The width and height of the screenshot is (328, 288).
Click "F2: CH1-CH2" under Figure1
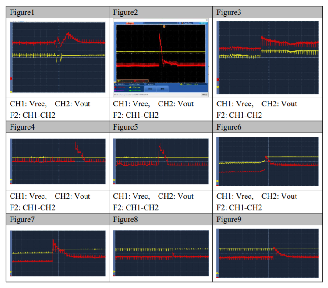click(32, 115)
